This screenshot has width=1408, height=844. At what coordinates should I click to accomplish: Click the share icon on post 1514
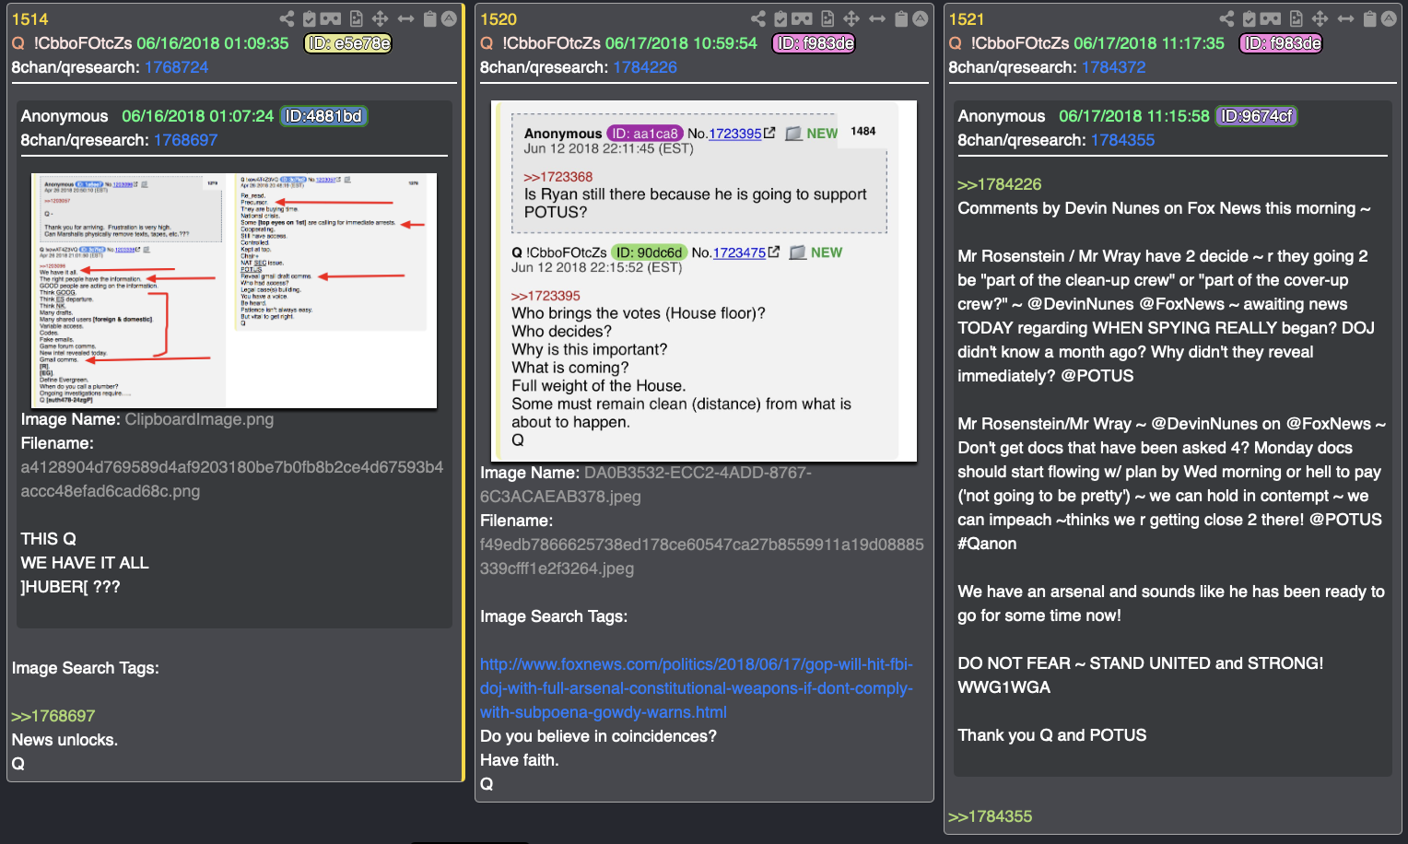point(287,18)
